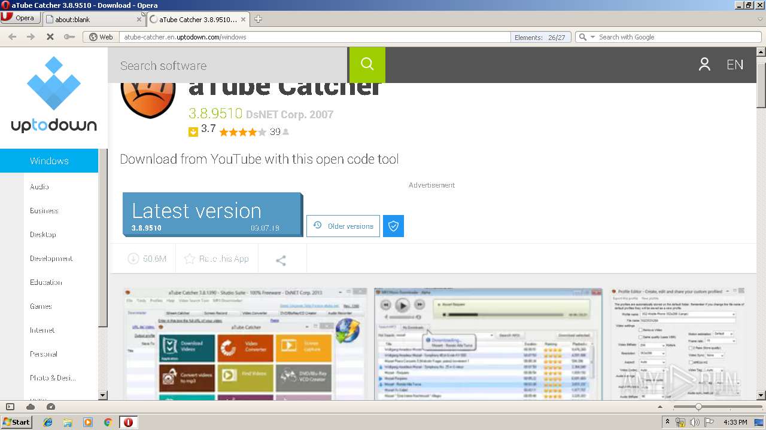
Task: Open the Opera main menu button
Action: pyautogui.click(x=20, y=18)
